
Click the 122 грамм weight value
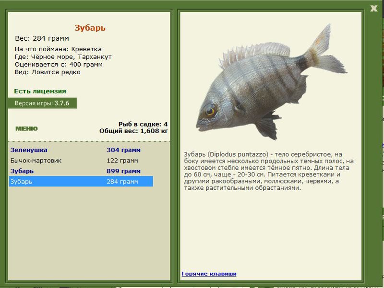122,161
